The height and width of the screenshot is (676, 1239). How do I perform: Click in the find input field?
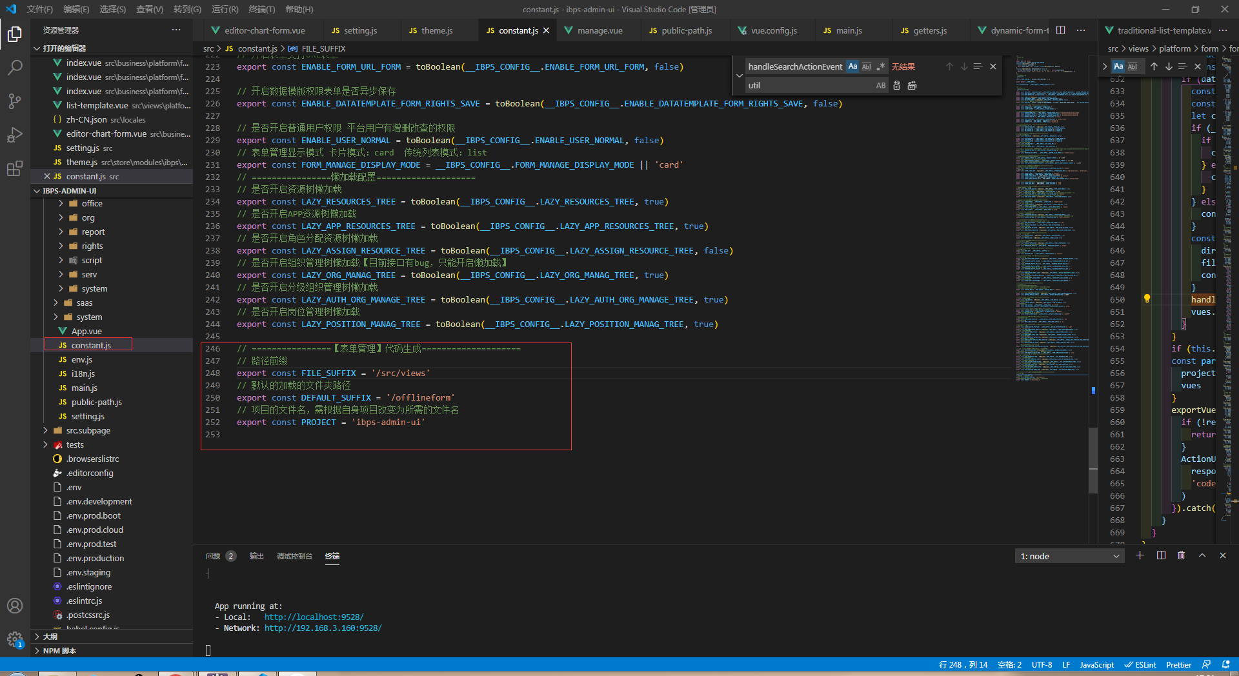tap(795, 66)
